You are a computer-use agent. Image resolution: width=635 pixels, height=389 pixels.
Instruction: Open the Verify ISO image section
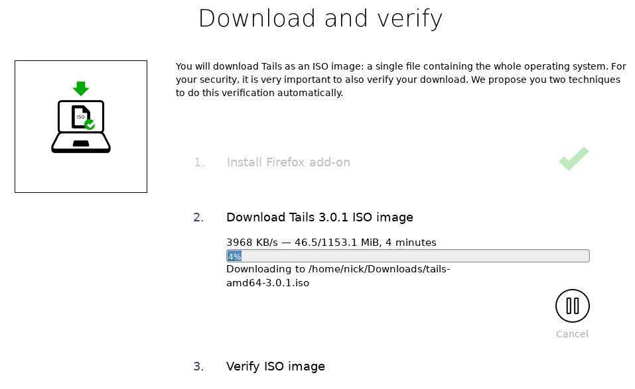click(275, 366)
